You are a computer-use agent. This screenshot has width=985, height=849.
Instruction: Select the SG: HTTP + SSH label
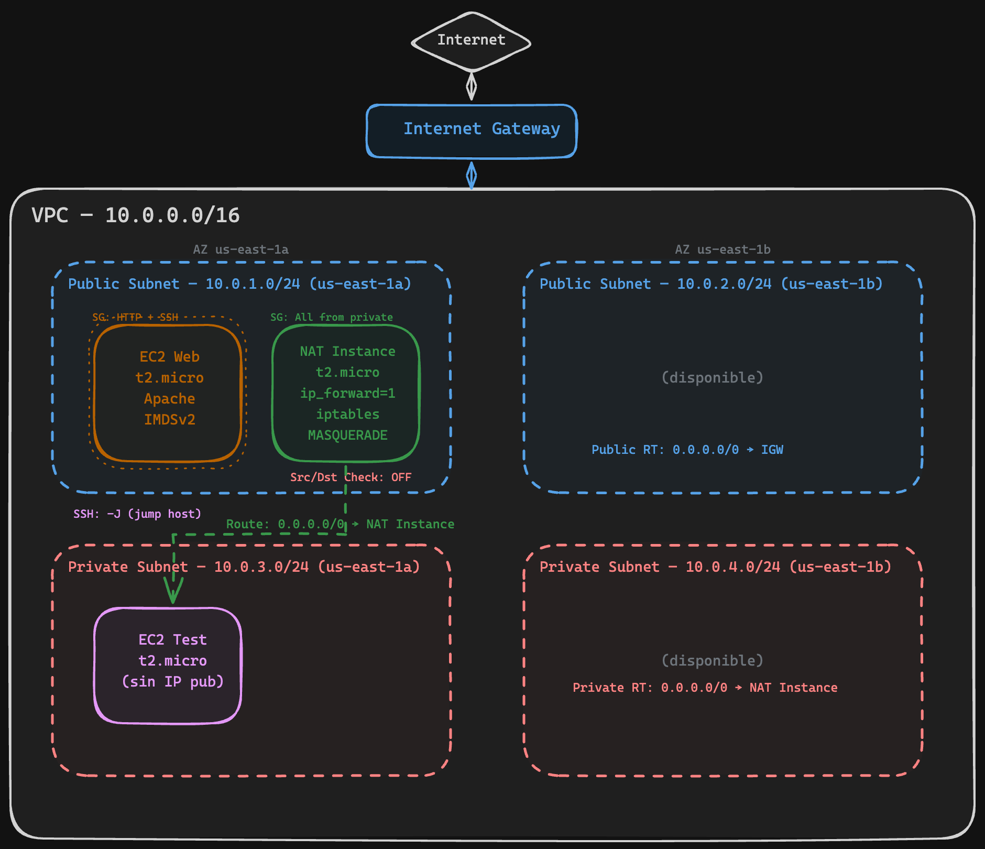(135, 317)
